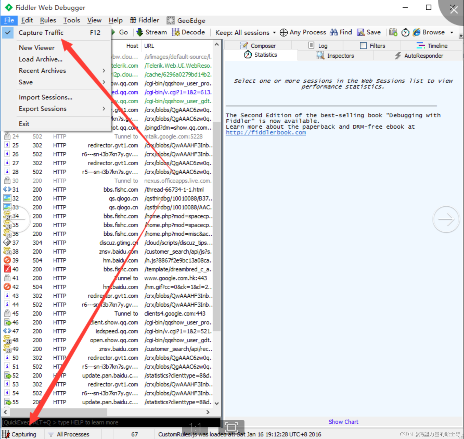464x439 pixels.
Task: Click the Save toolbar icon
Action: coord(361,32)
